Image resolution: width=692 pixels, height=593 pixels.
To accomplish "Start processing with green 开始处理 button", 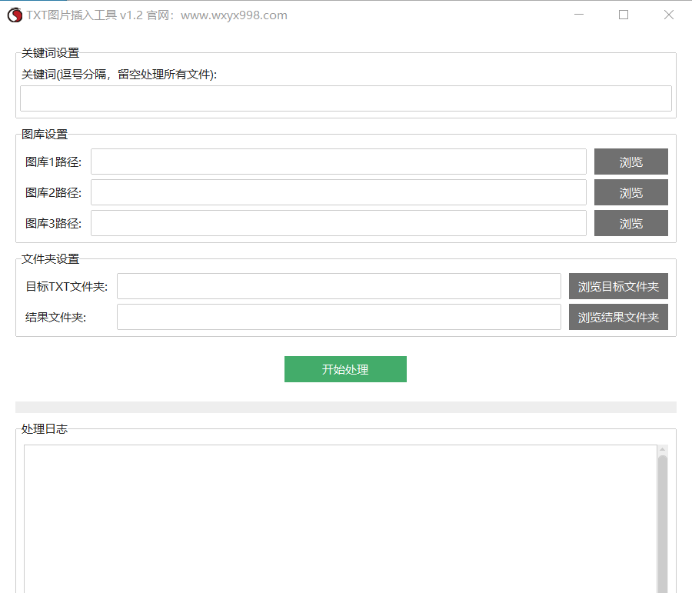I will [x=345, y=369].
